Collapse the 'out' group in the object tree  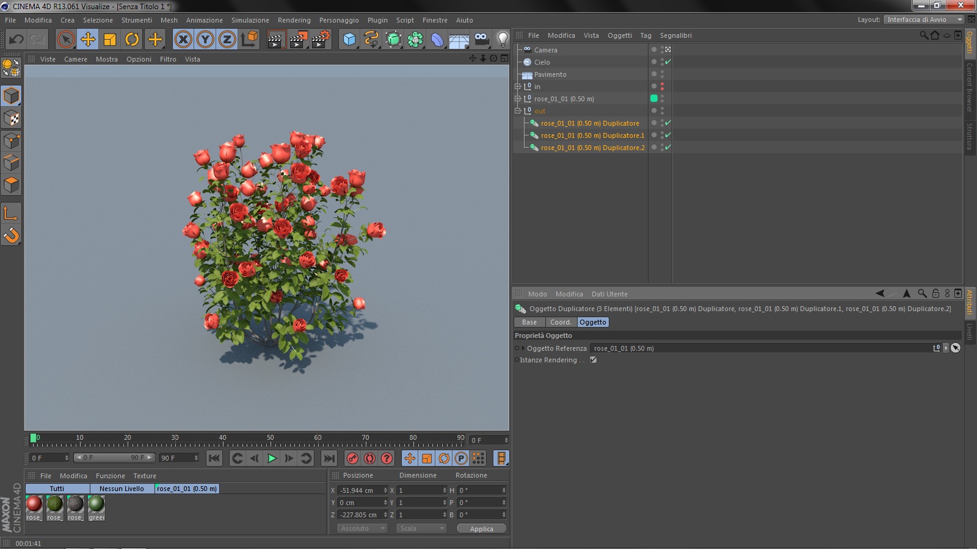coord(518,111)
